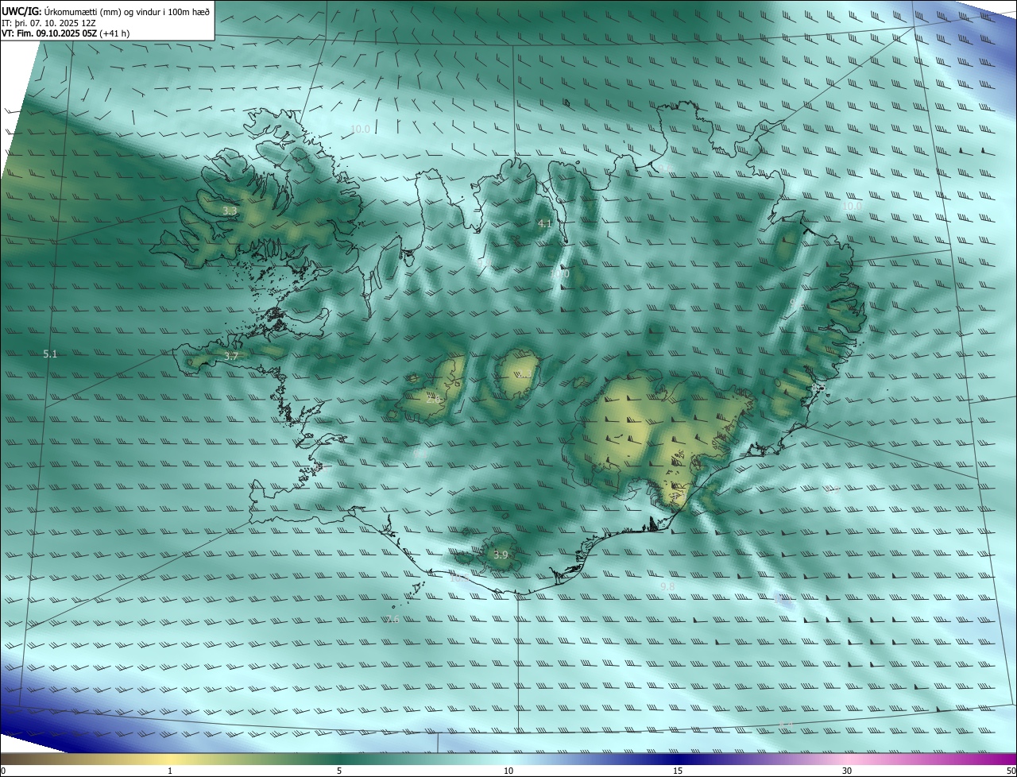Click the "0" tick on the color scale

3,771
